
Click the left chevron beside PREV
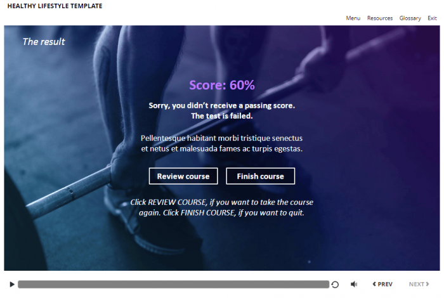[x=374, y=284]
